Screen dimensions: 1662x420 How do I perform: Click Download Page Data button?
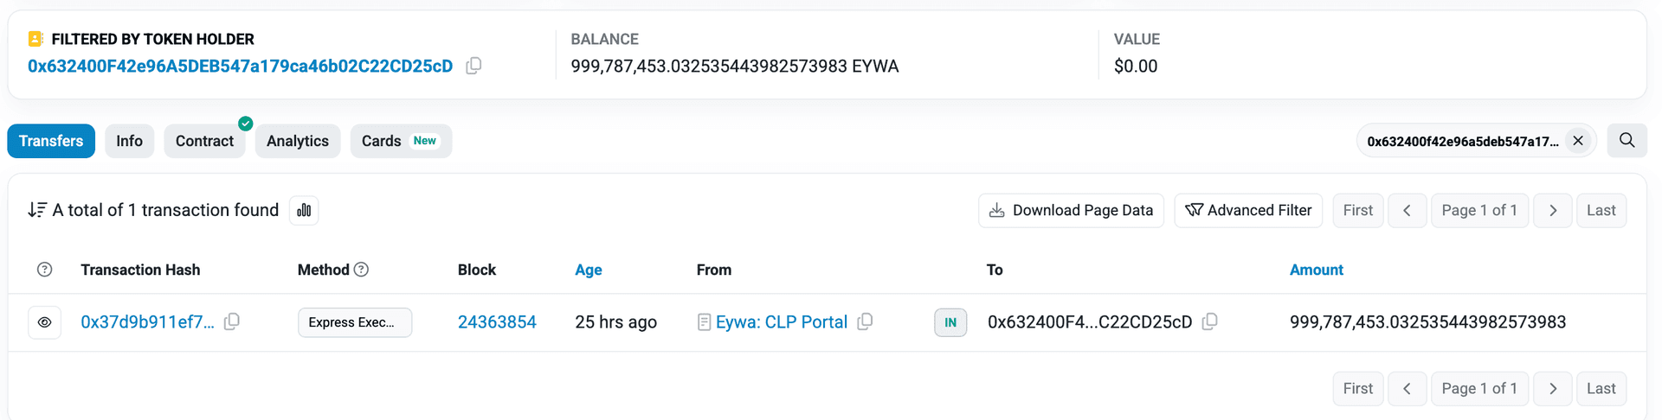tap(1071, 210)
